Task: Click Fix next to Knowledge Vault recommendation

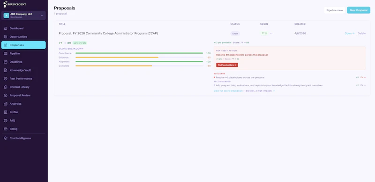Action: click(363, 85)
